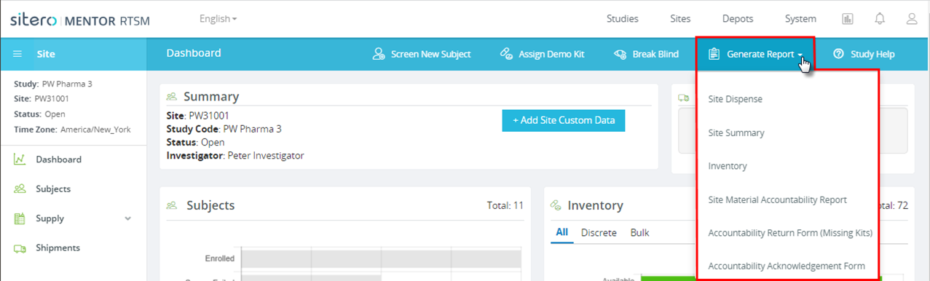Switch to the Bulk inventory tab
The height and width of the screenshot is (281, 930).
pos(639,233)
